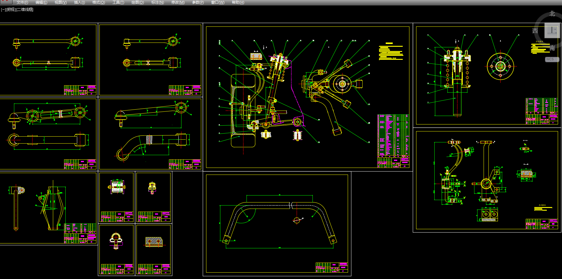The height and width of the screenshot is (279, 562).
Task: Click the 北 north label on the ViewCube compass
Action: tap(552, 14)
